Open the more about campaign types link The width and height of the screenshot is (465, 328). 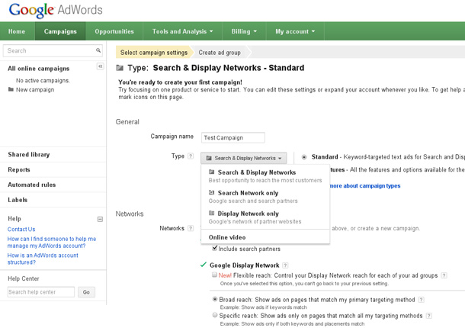(x=365, y=186)
